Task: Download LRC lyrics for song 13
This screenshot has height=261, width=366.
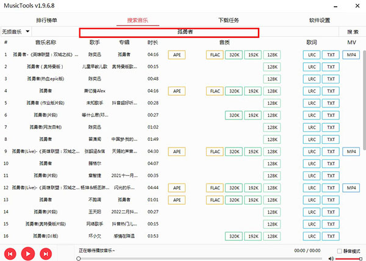Action: pyautogui.click(x=311, y=199)
